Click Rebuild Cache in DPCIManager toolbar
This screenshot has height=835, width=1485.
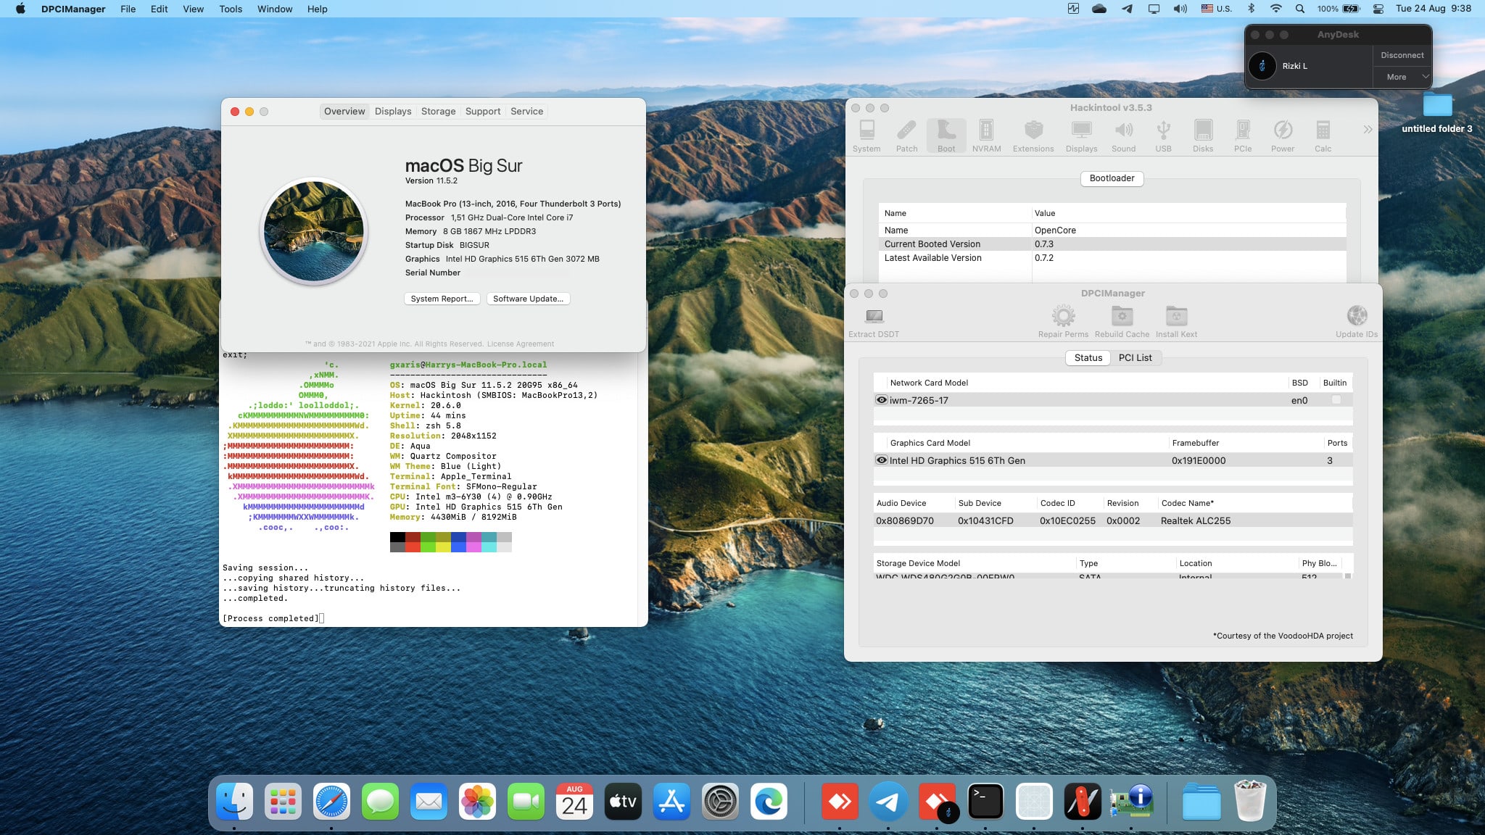pos(1122,319)
